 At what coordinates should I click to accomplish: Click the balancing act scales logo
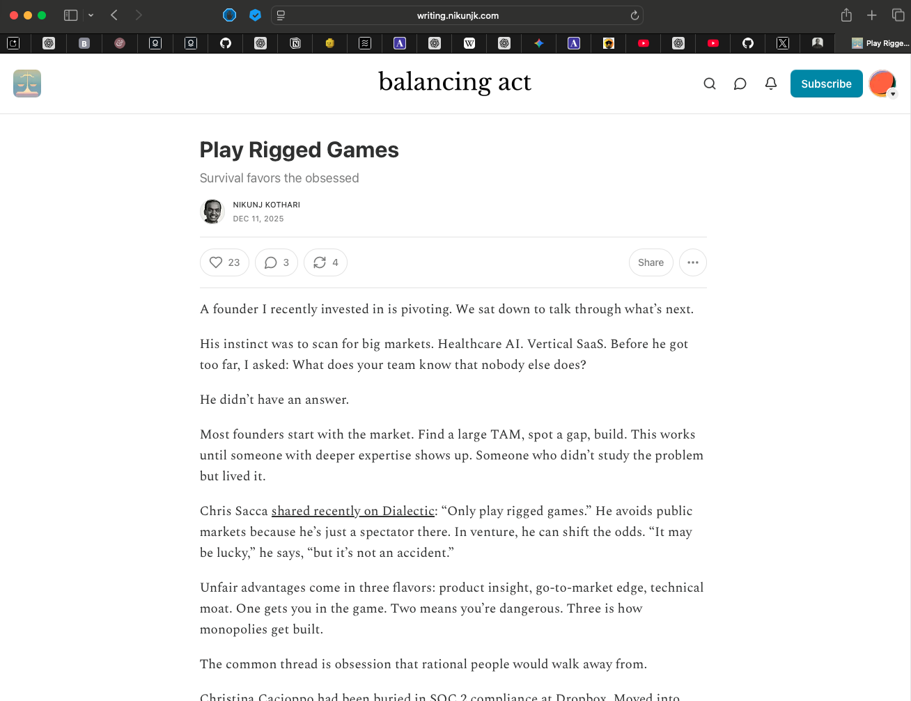27,84
